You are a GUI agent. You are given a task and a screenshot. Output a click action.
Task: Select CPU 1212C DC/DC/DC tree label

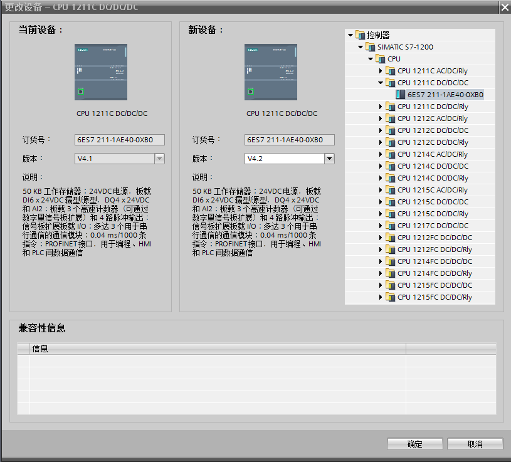433,130
